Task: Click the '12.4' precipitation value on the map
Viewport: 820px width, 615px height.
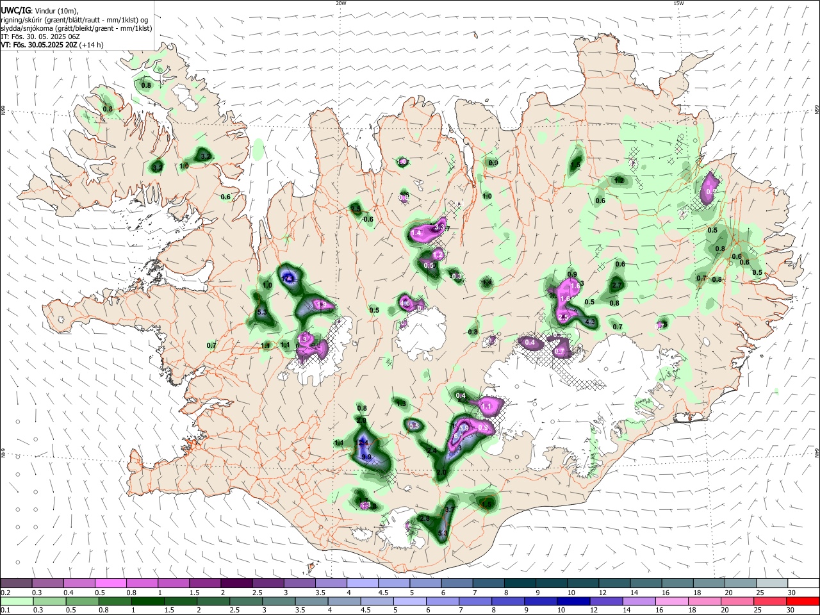Action: click(363, 443)
